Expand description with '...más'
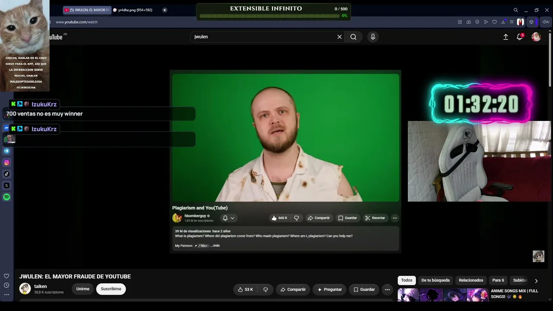This screenshot has height=311, width=553. click(x=215, y=246)
